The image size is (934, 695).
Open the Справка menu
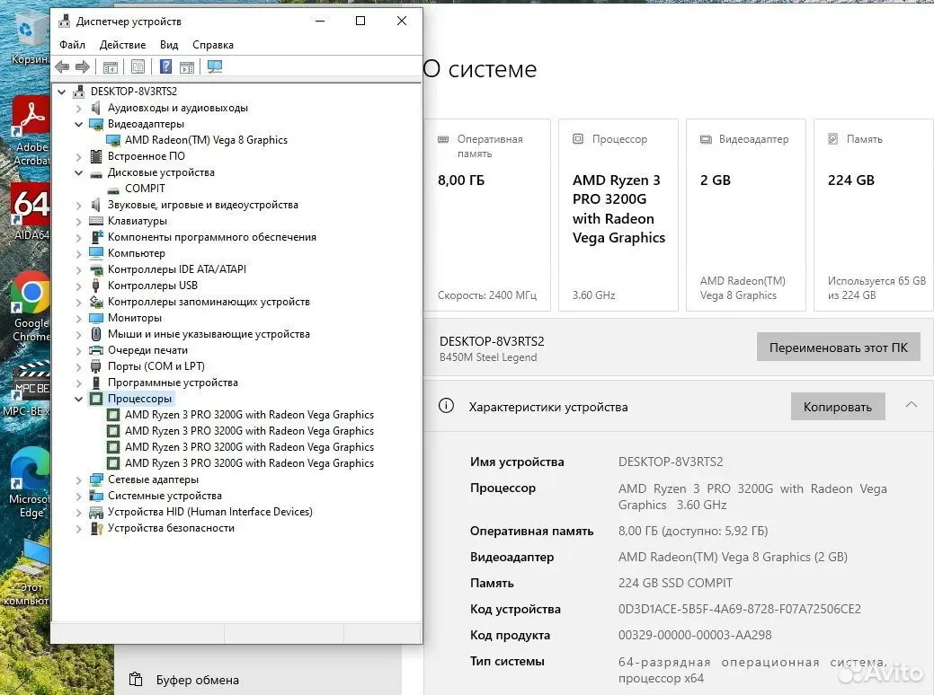point(213,45)
